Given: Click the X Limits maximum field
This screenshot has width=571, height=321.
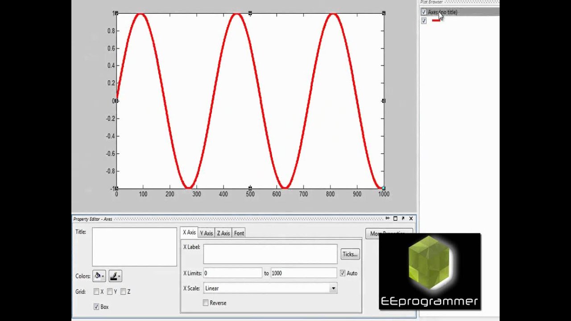Looking at the screenshot, I should click(303, 273).
